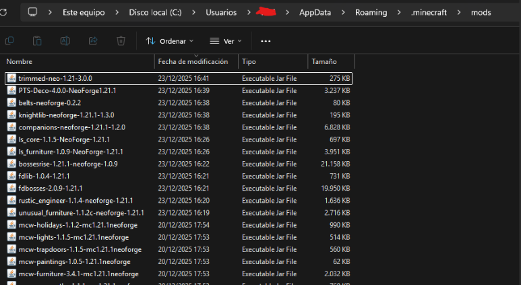Click jar icon of mcw-holidays-1.1.2-mc1.21.1neoforge

(x=11, y=225)
